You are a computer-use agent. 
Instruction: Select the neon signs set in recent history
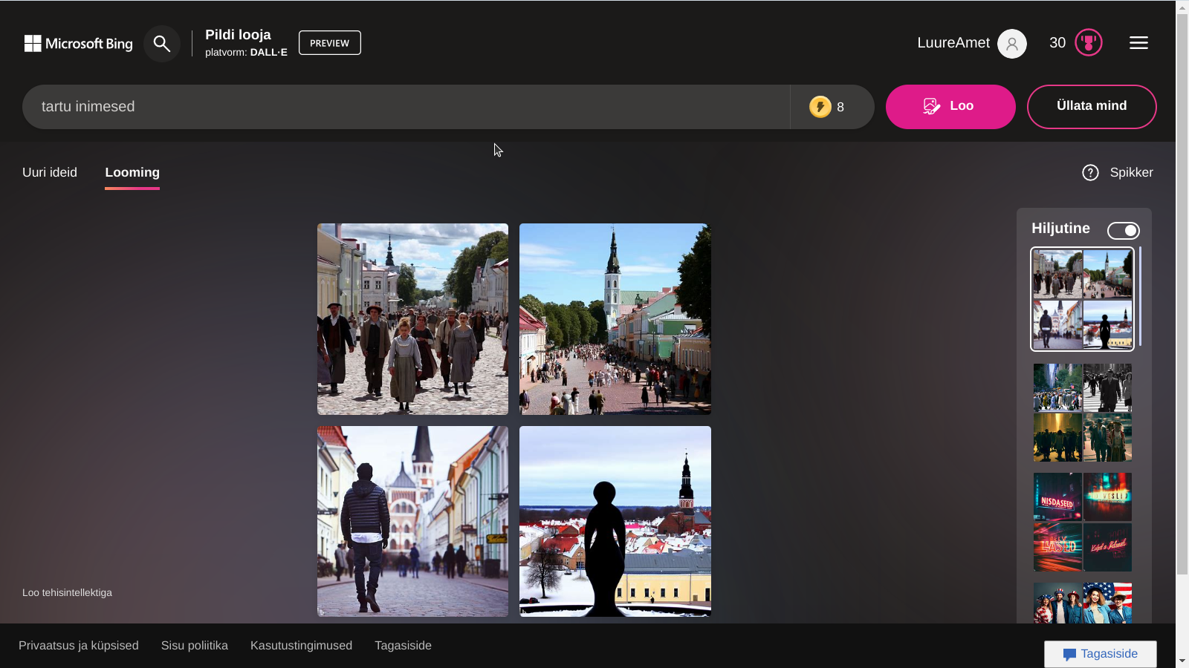(x=1082, y=522)
